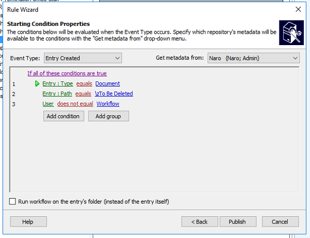310x238 pixels.
Task: Click 'If all of these conditions are true'
Action: (x=67, y=73)
